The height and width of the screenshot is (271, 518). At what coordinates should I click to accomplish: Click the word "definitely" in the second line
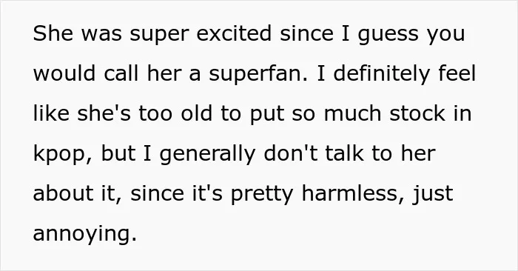[x=382, y=75]
